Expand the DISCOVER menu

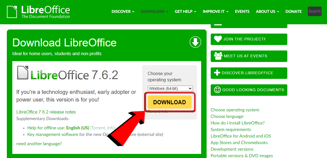pos(123,11)
